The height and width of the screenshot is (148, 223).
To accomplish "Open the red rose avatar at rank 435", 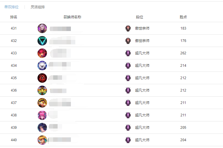I will pyautogui.click(x=42, y=78).
